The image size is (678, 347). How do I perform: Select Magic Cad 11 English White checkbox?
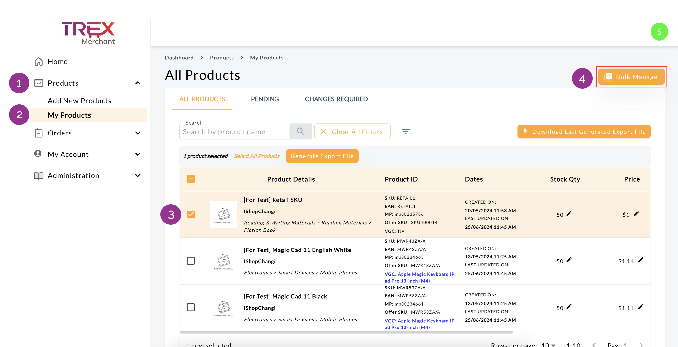click(191, 261)
